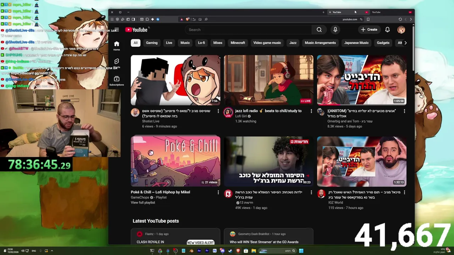Select the Gaming category chip

[152, 43]
